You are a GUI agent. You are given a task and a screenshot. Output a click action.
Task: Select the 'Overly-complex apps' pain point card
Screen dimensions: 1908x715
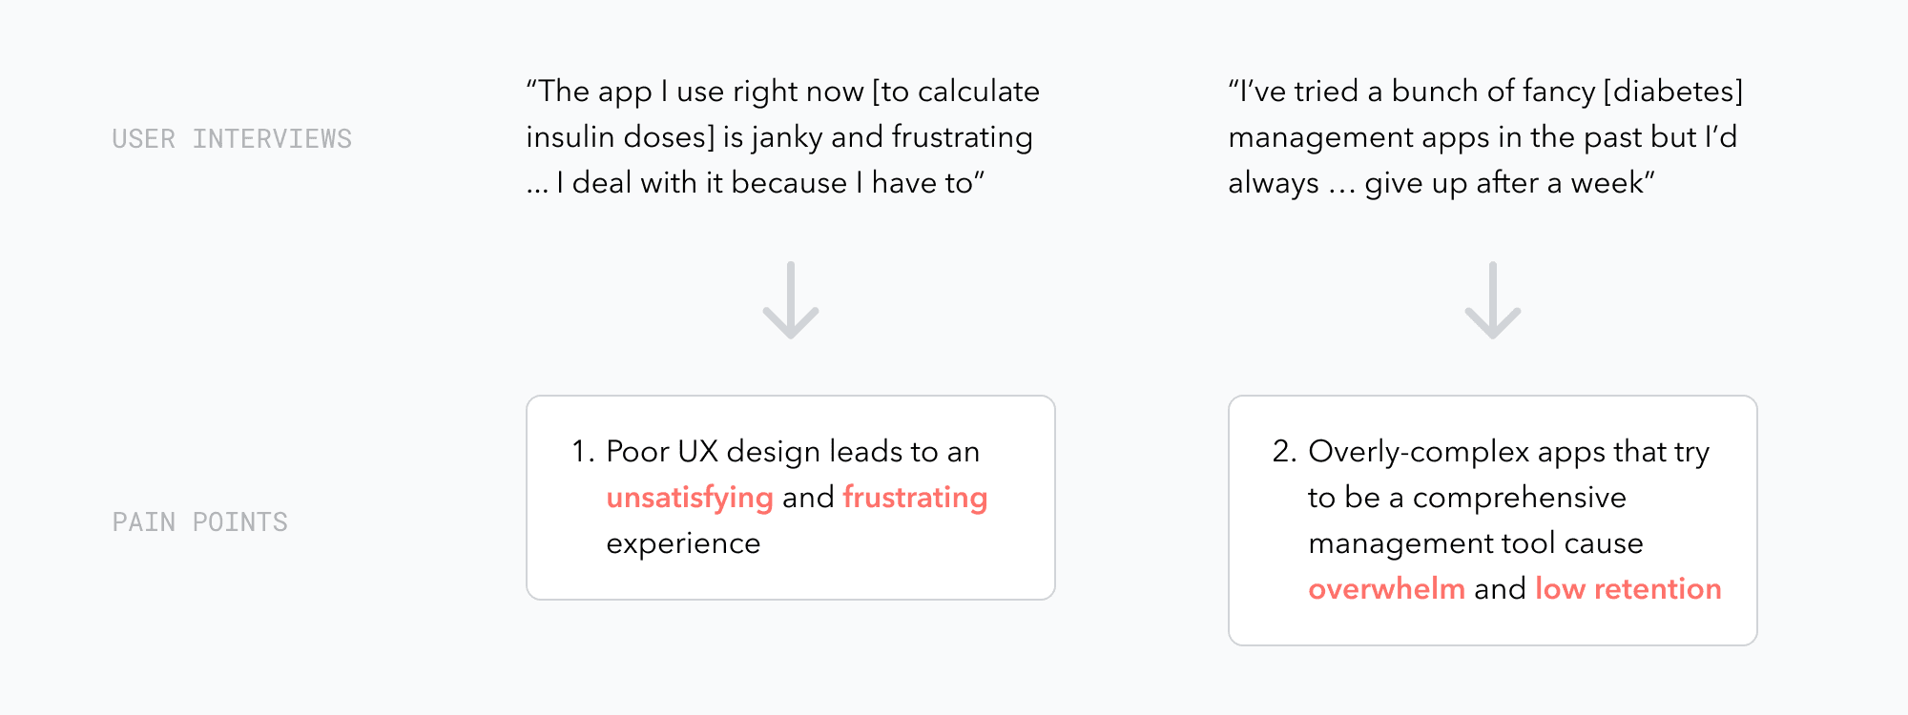1493,521
